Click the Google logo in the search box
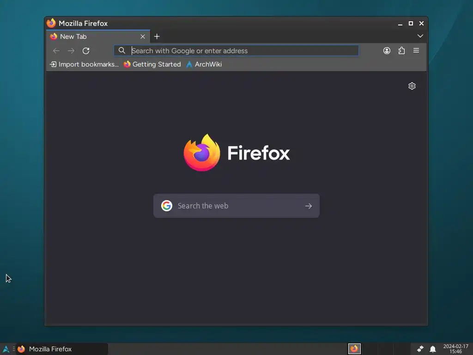The height and width of the screenshot is (355, 473). pyautogui.click(x=166, y=206)
